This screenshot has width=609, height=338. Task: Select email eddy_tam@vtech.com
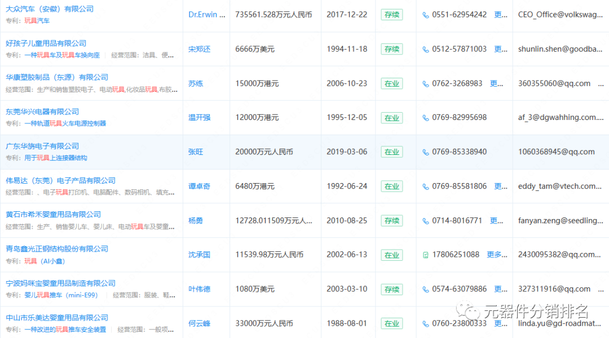[x=560, y=186]
